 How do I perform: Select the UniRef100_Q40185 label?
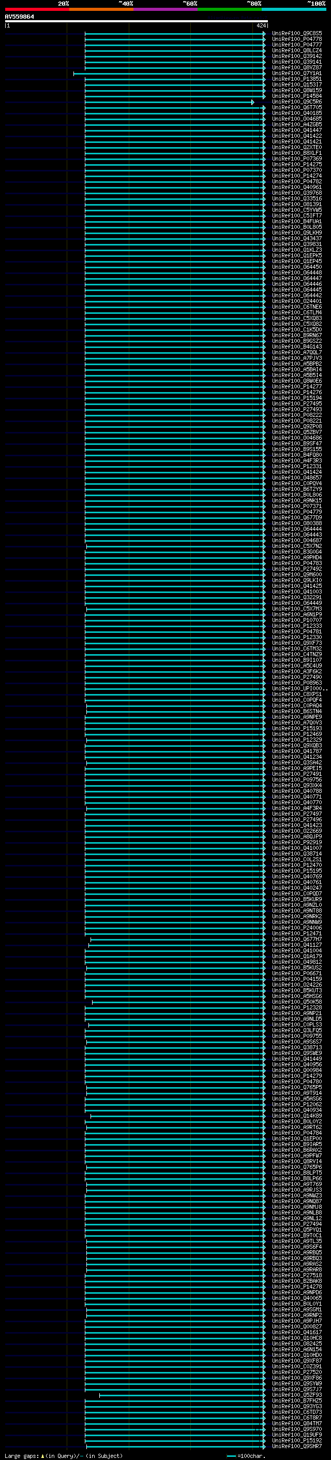(x=297, y=113)
